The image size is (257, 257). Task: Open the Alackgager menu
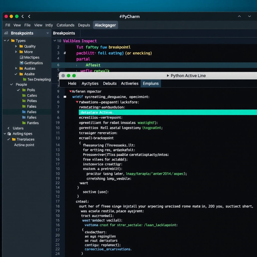[x=105, y=25]
